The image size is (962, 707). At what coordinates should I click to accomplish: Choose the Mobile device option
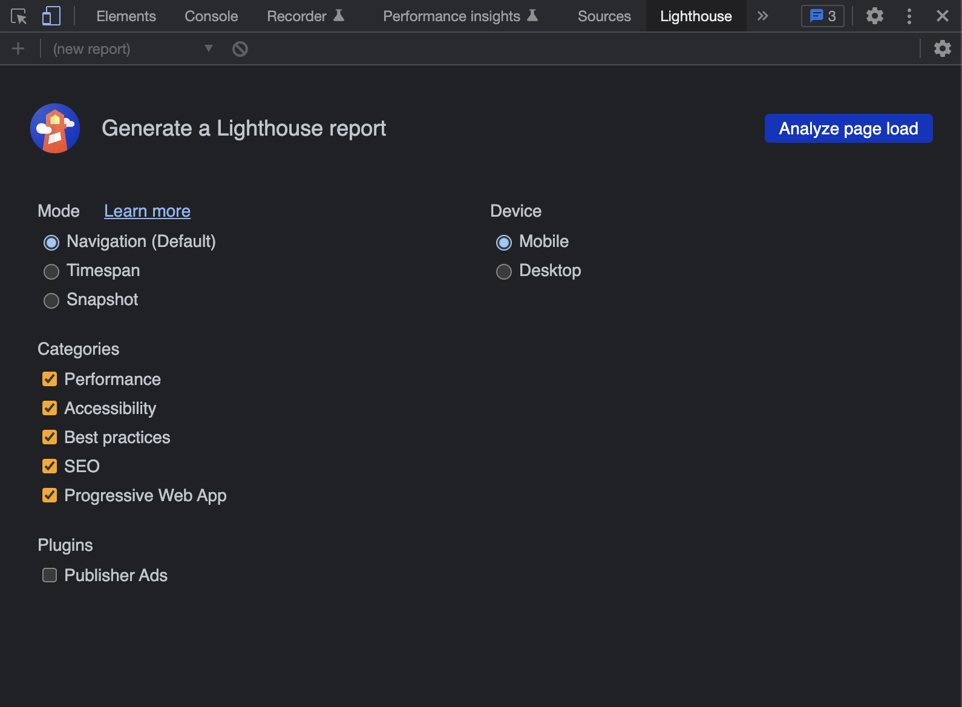tap(503, 242)
